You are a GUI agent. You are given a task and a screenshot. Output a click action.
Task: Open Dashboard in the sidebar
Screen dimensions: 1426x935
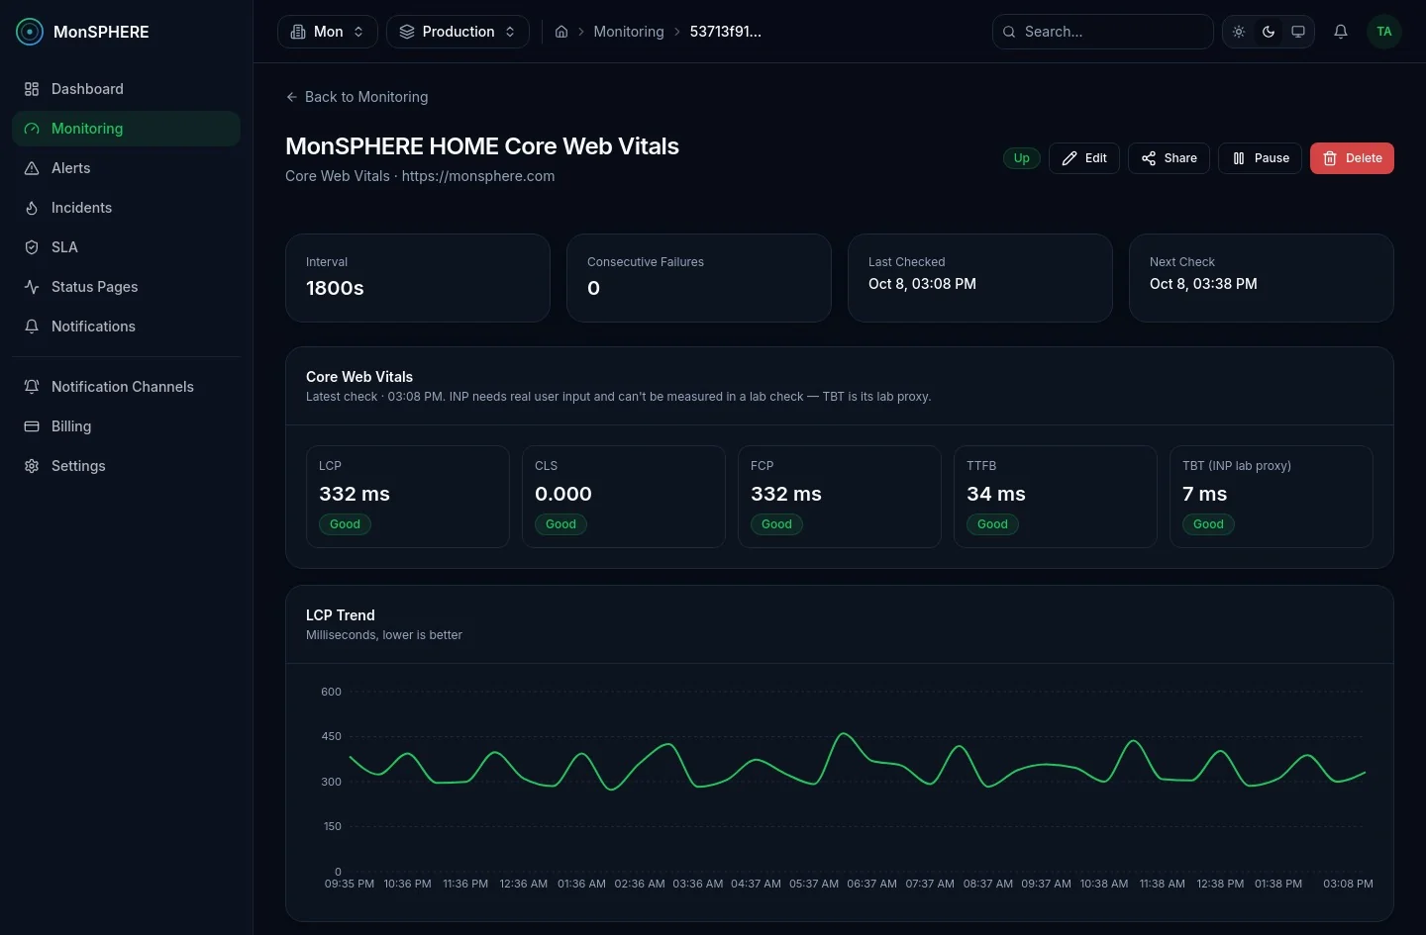tap(126, 89)
